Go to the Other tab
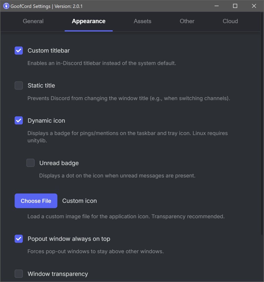 click(x=187, y=21)
